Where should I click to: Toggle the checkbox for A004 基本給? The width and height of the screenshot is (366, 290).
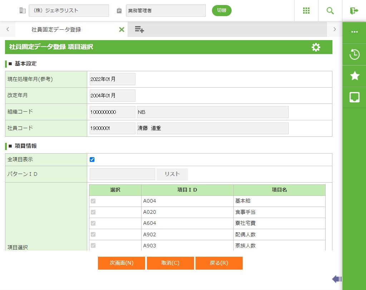tap(93, 201)
